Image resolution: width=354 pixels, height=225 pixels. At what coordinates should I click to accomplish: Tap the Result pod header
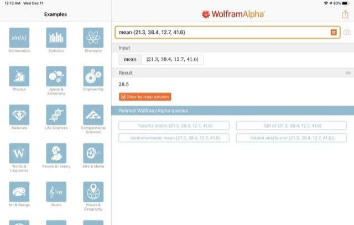pos(233,72)
